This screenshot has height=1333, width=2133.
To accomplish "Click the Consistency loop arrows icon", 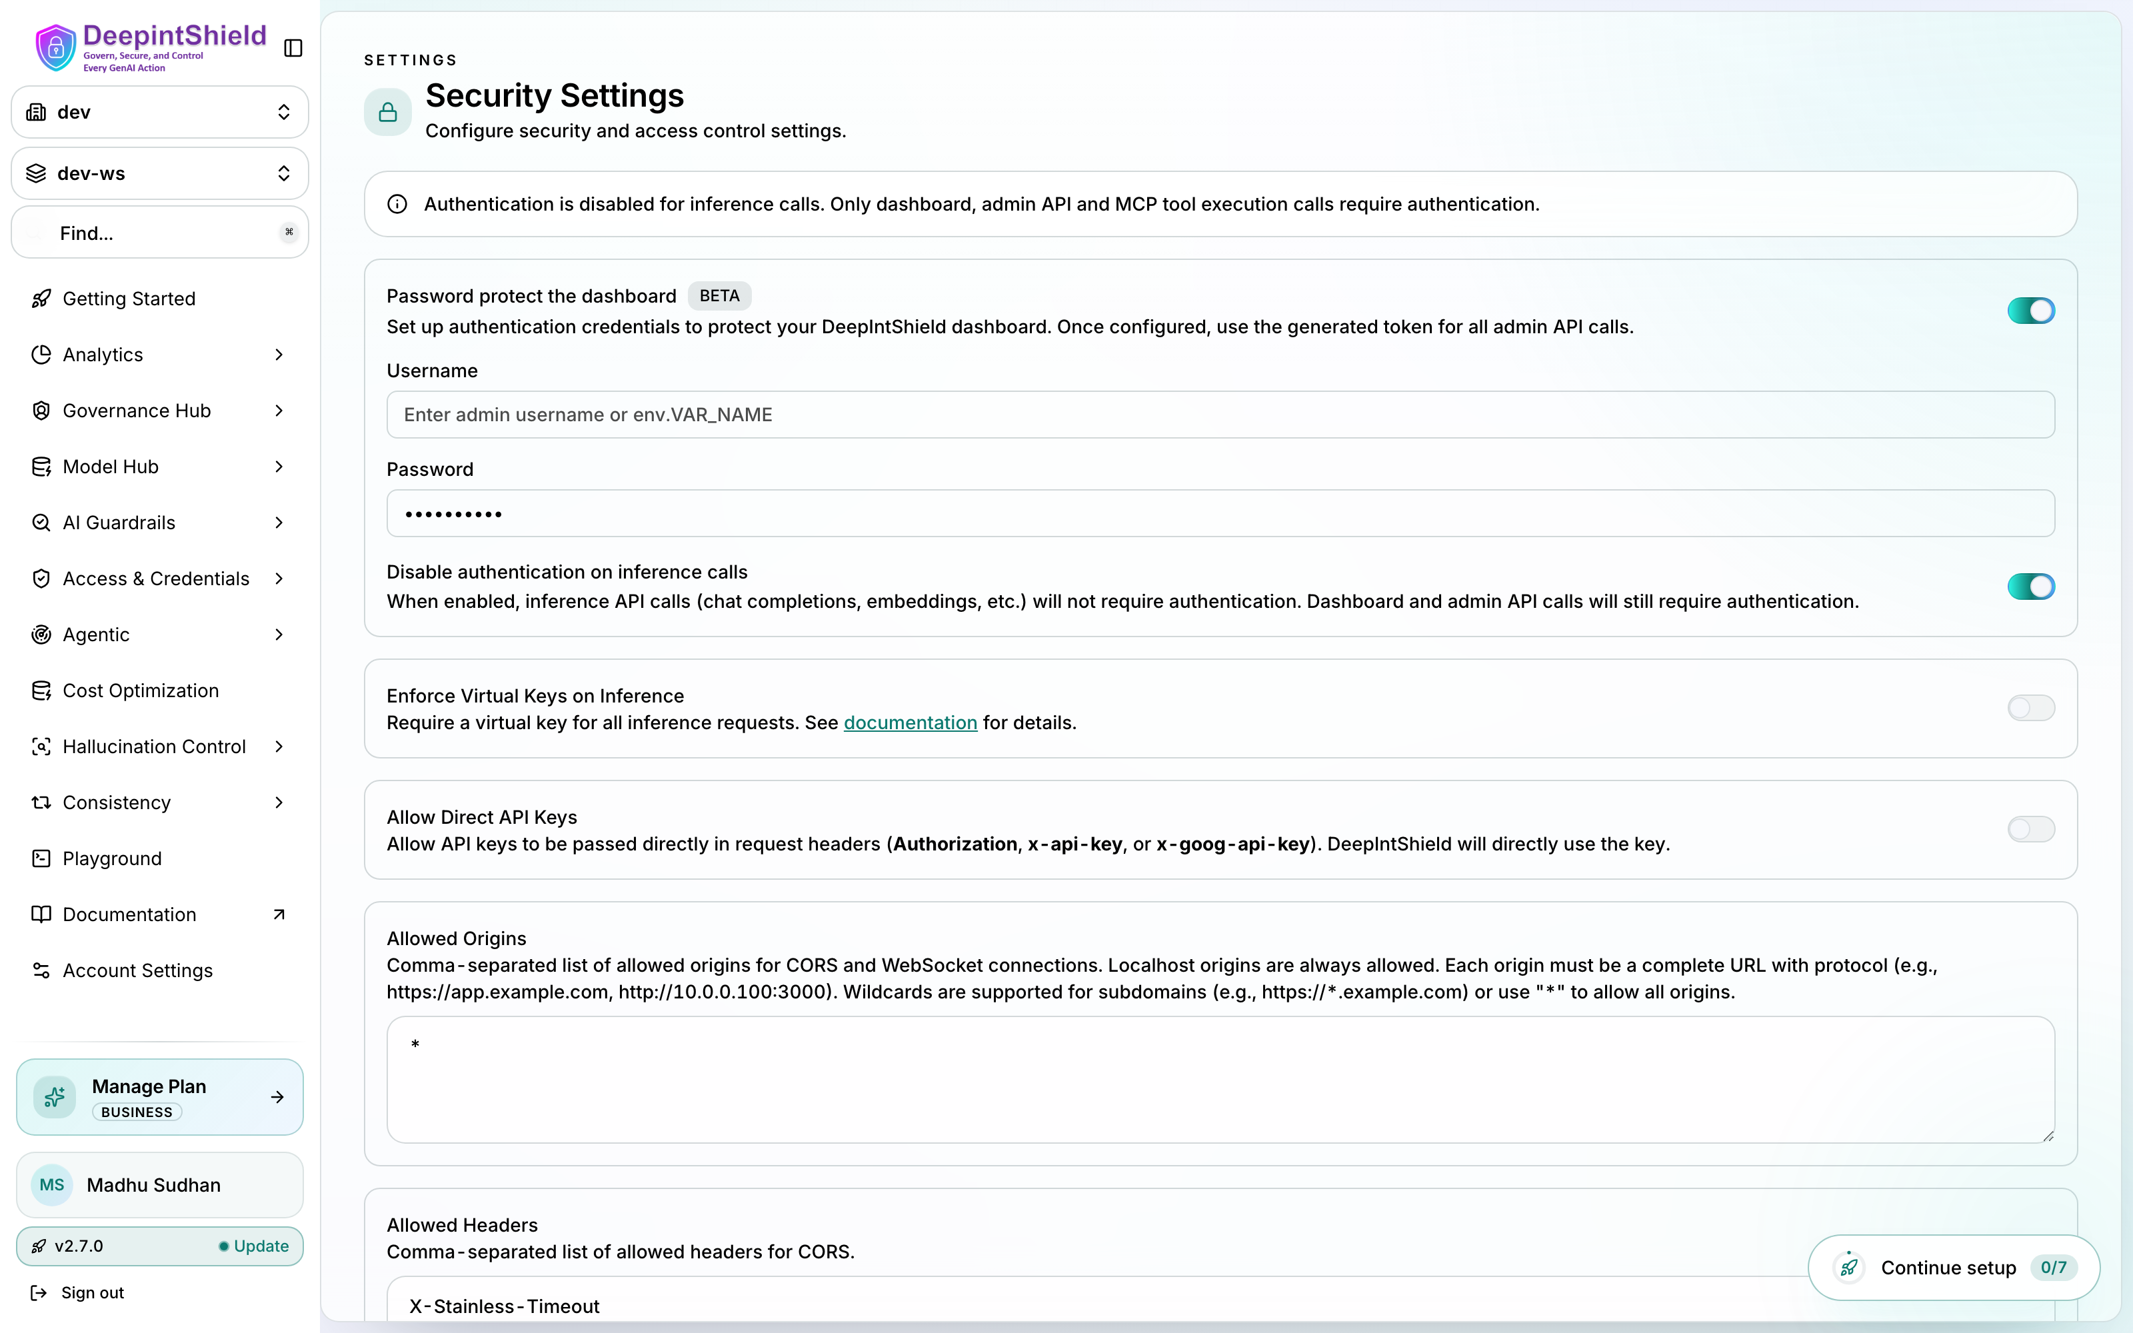I will point(41,802).
